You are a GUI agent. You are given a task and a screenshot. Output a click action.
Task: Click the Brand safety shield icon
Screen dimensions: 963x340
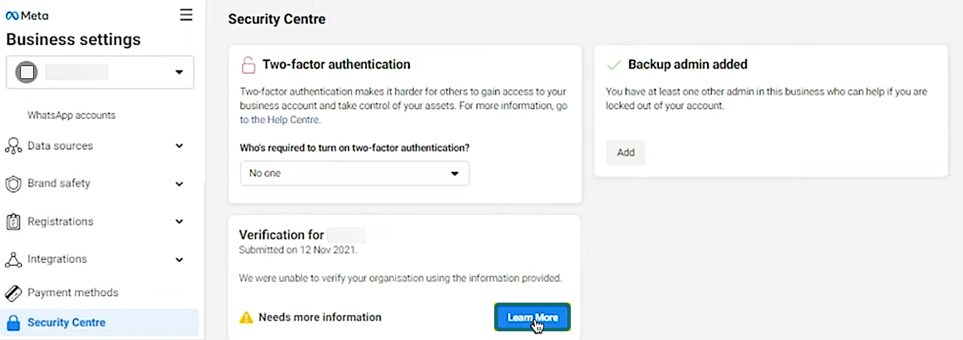tap(14, 184)
